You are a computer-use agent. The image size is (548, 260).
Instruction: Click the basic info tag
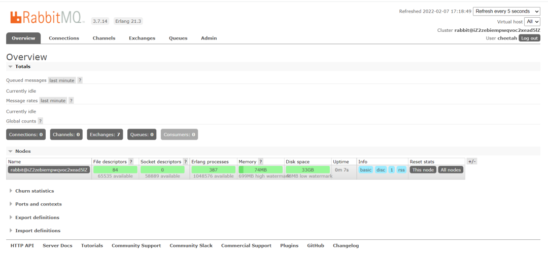point(366,170)
